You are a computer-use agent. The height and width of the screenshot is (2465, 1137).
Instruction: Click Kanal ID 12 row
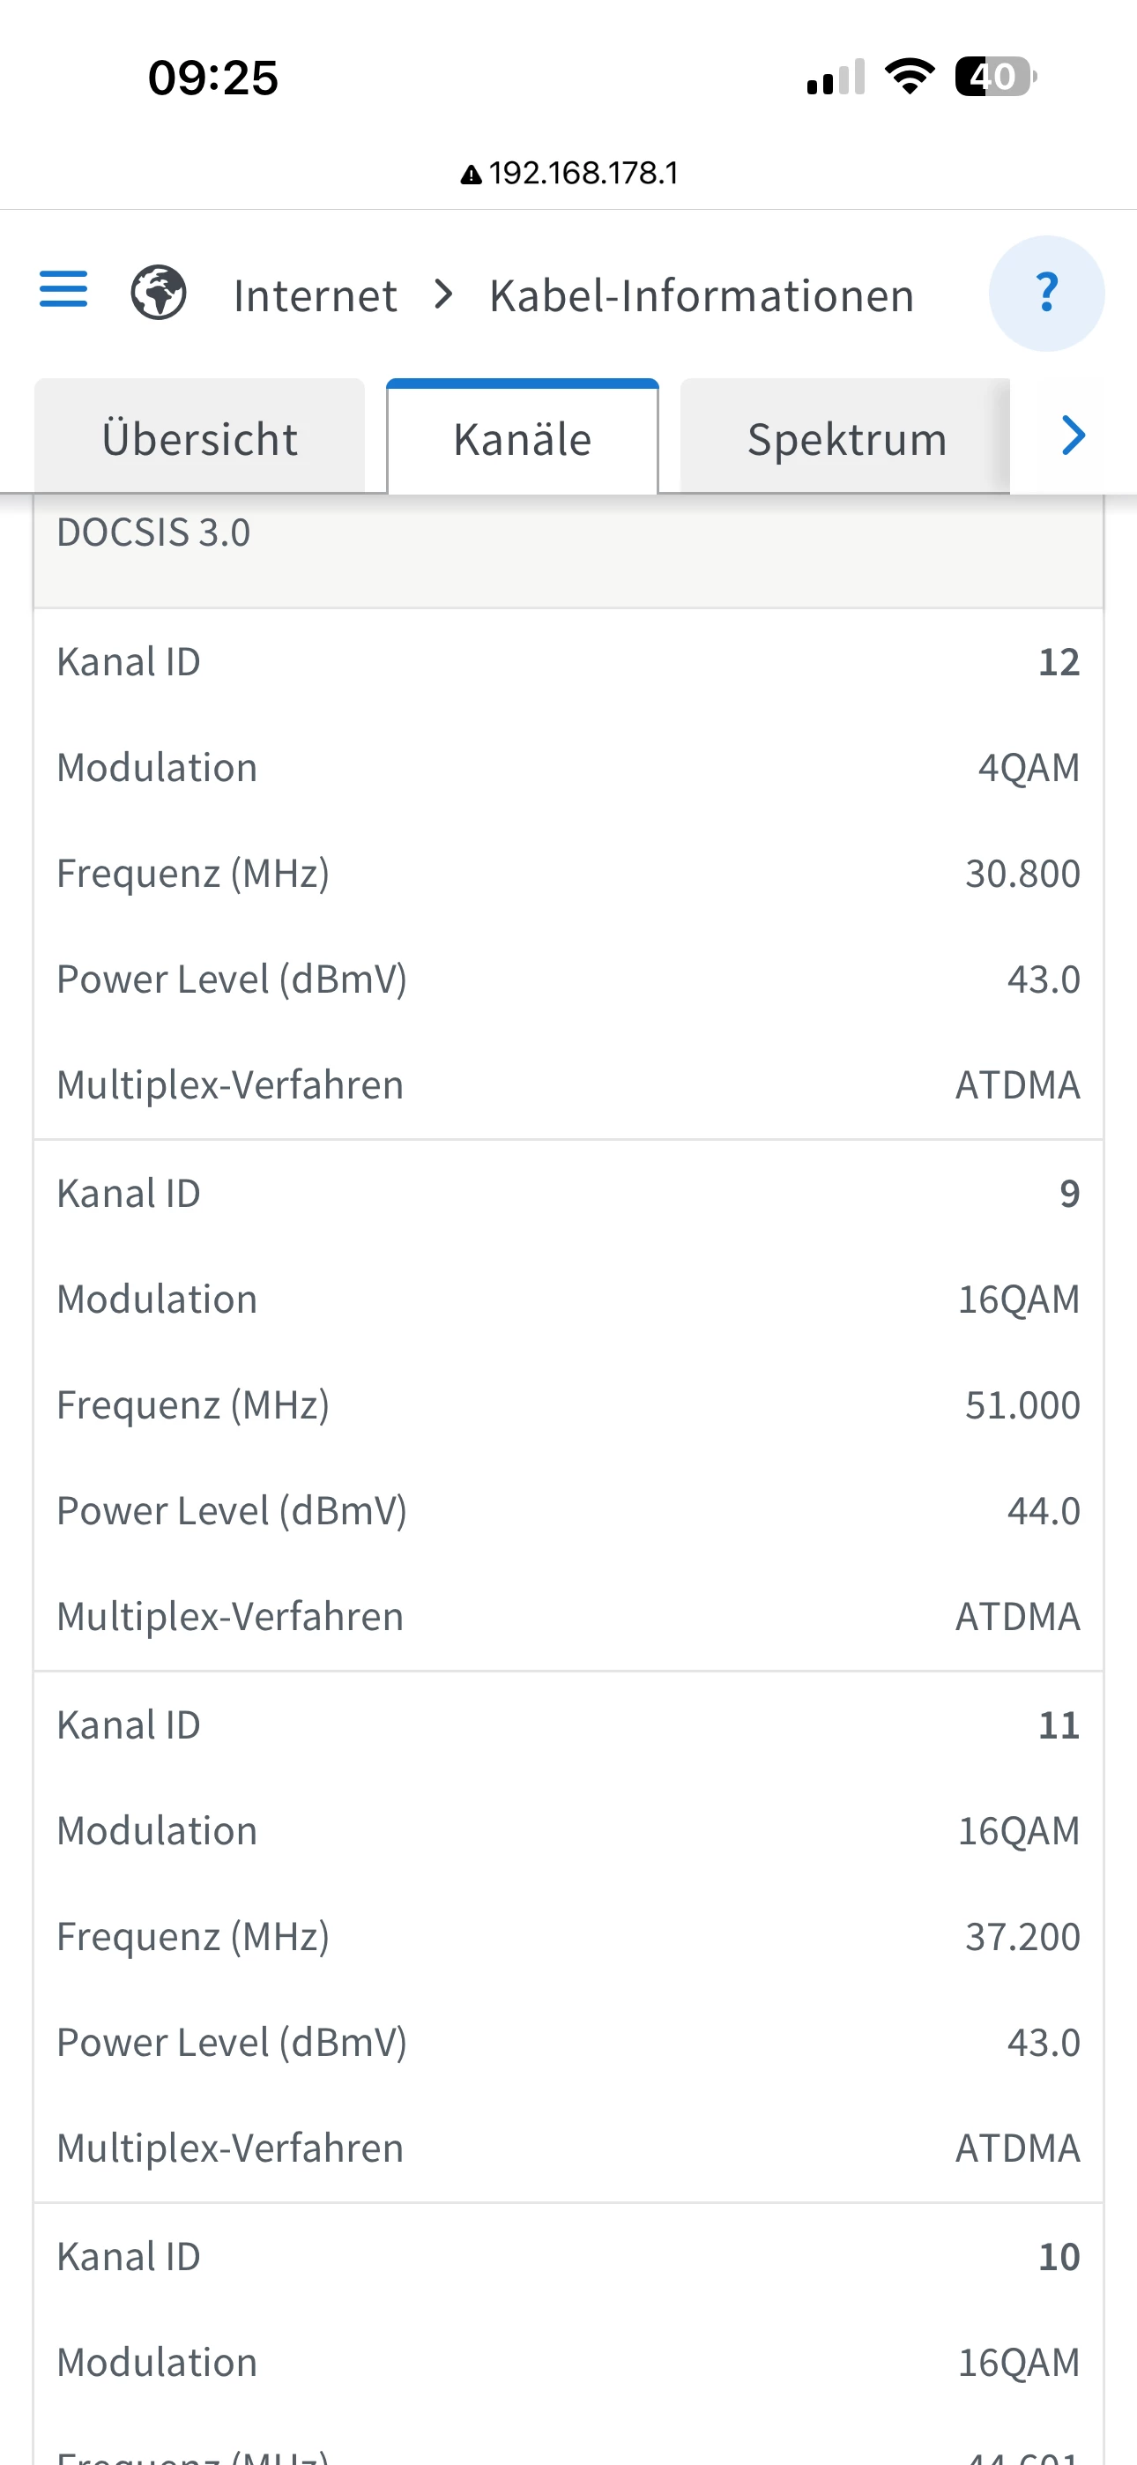(568, 662)
